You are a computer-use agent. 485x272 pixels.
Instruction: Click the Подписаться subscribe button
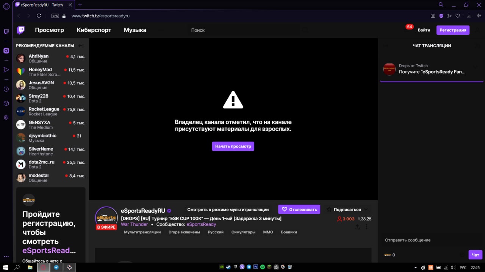point(344,210)
